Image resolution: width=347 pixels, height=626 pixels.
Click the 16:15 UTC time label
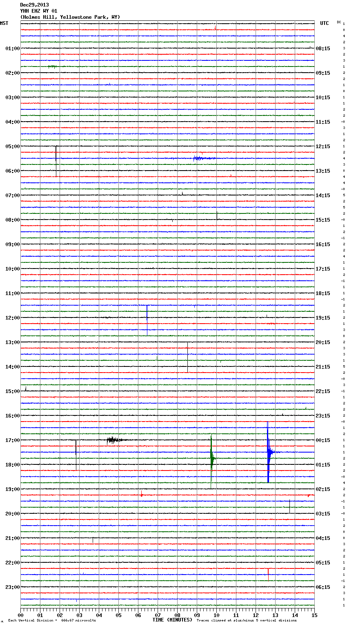[x=323, y=244]
